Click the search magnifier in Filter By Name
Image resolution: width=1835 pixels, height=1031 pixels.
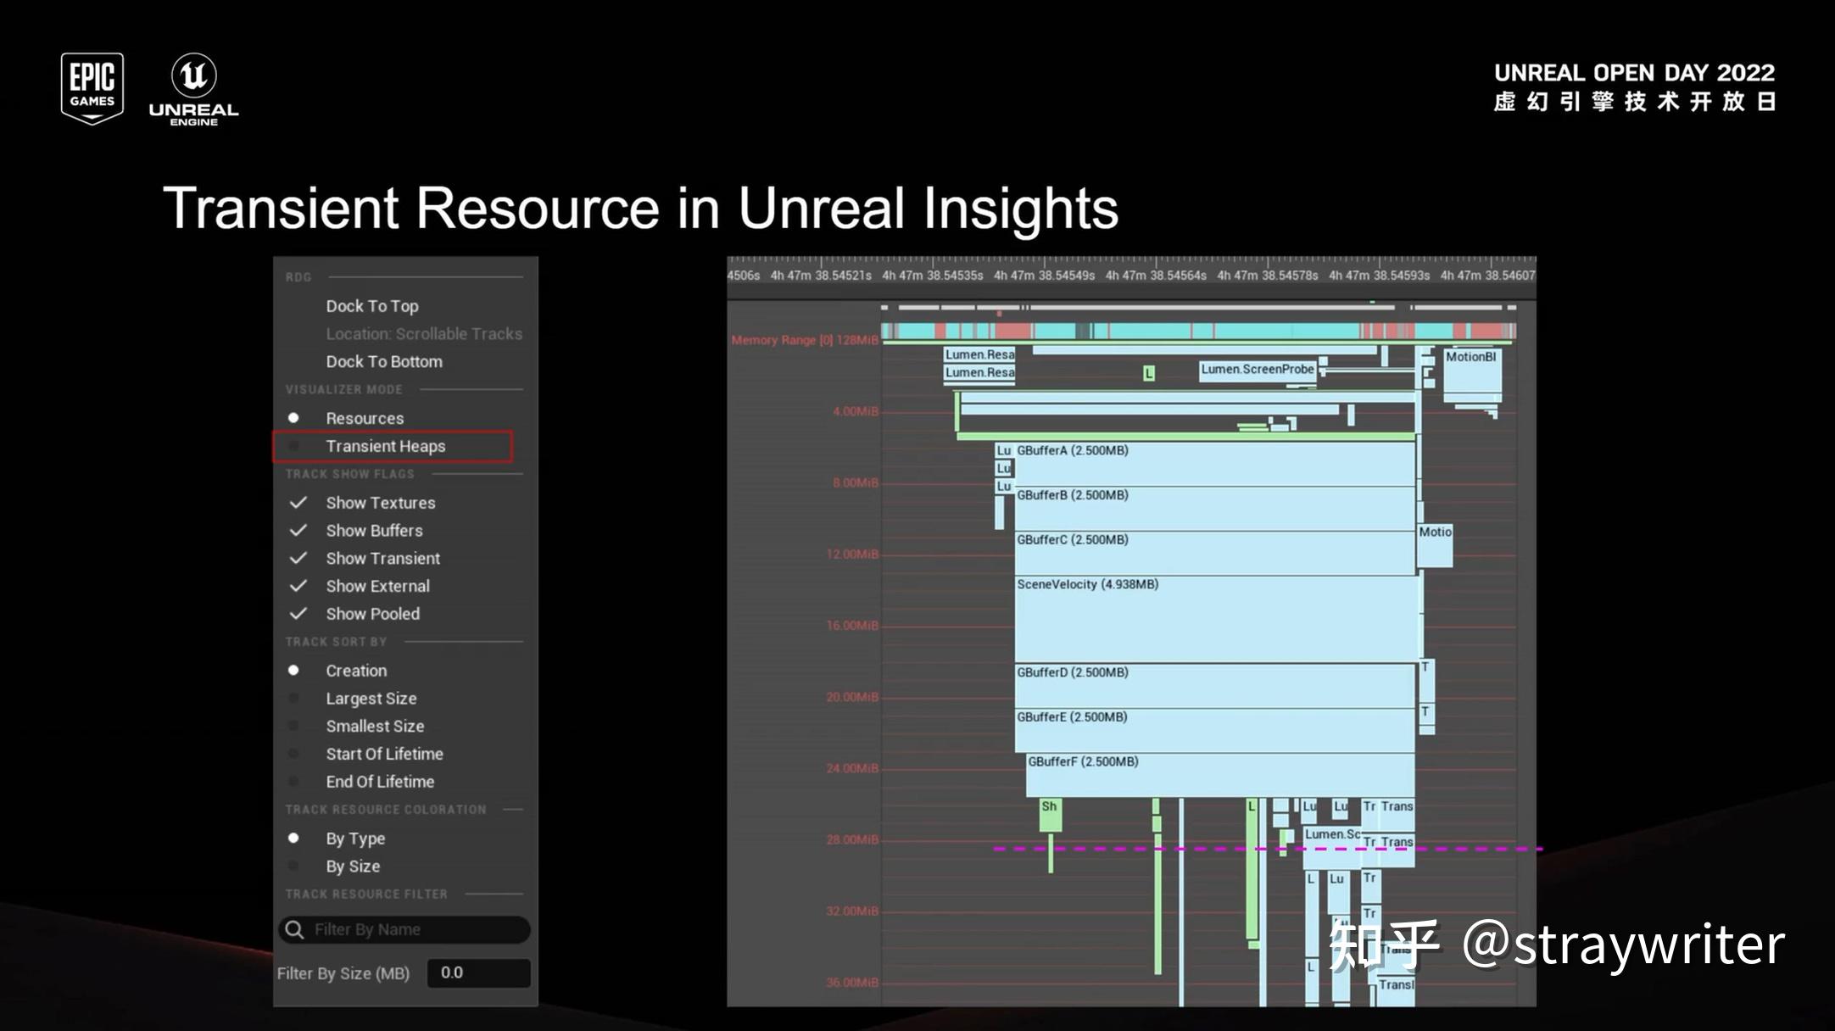tap(293, 929)
